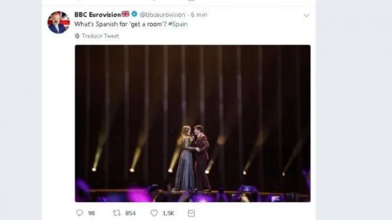Open the BBC Eurovision display name

click(97, 15)
